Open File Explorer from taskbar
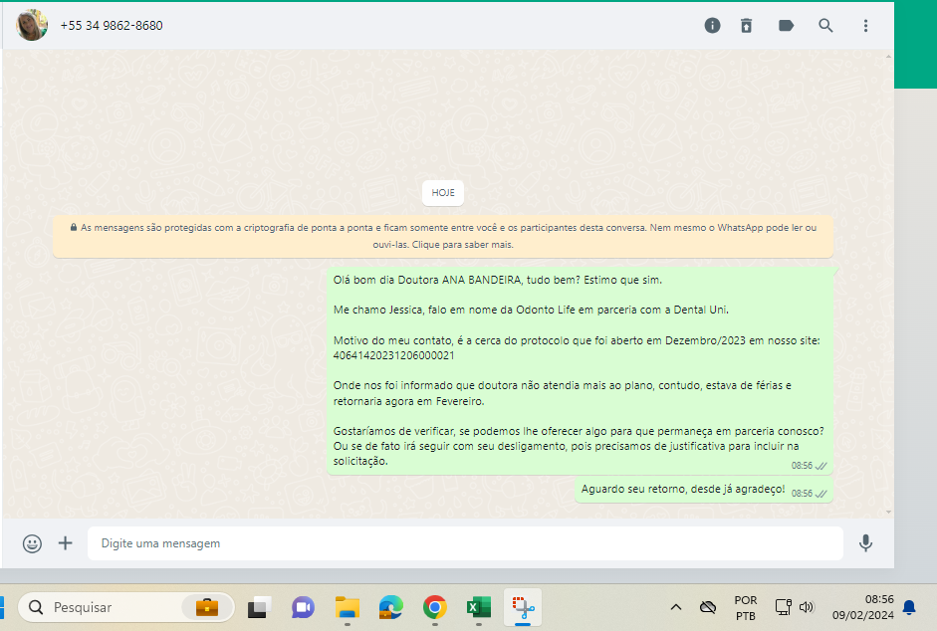The image size is (937, 631). click(x=348, y=607)
